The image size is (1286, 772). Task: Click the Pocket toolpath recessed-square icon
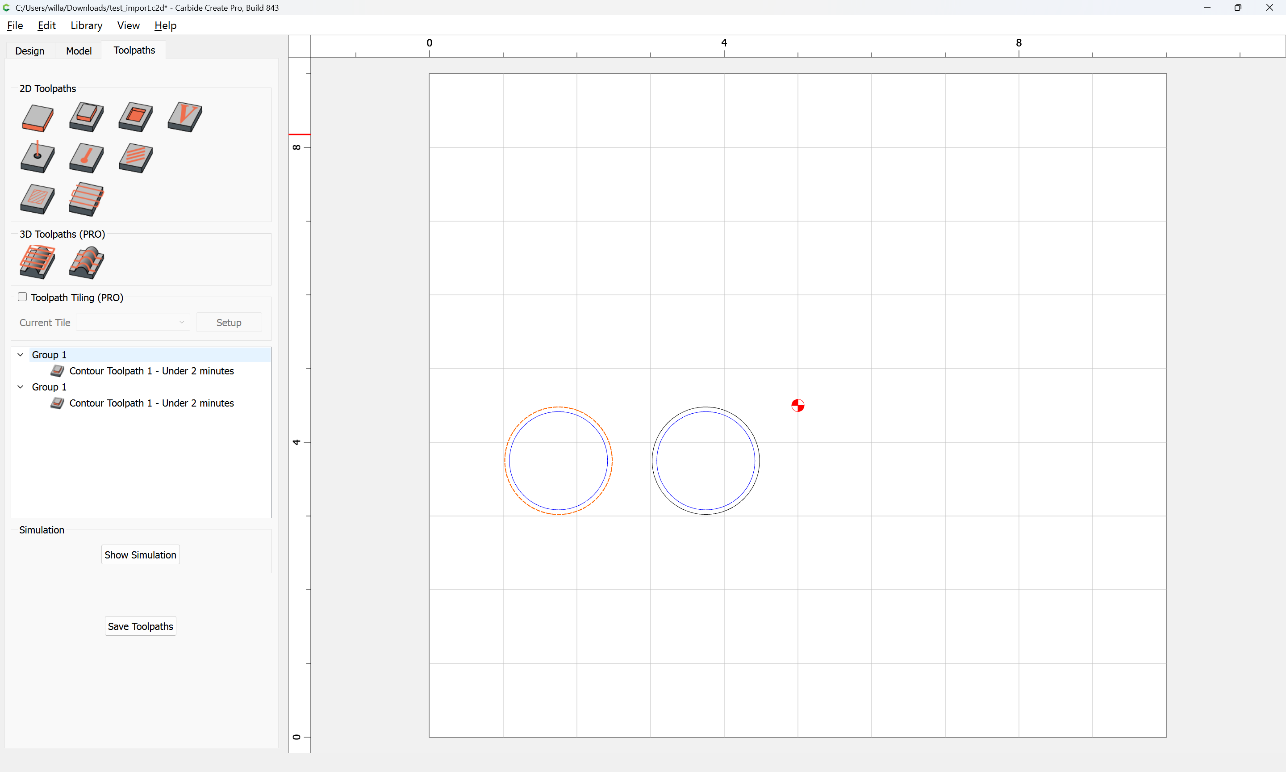click(136, 117)
